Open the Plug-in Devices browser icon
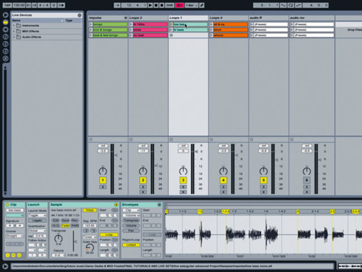Screen dimensions: 362x272 tap(6, 29)
